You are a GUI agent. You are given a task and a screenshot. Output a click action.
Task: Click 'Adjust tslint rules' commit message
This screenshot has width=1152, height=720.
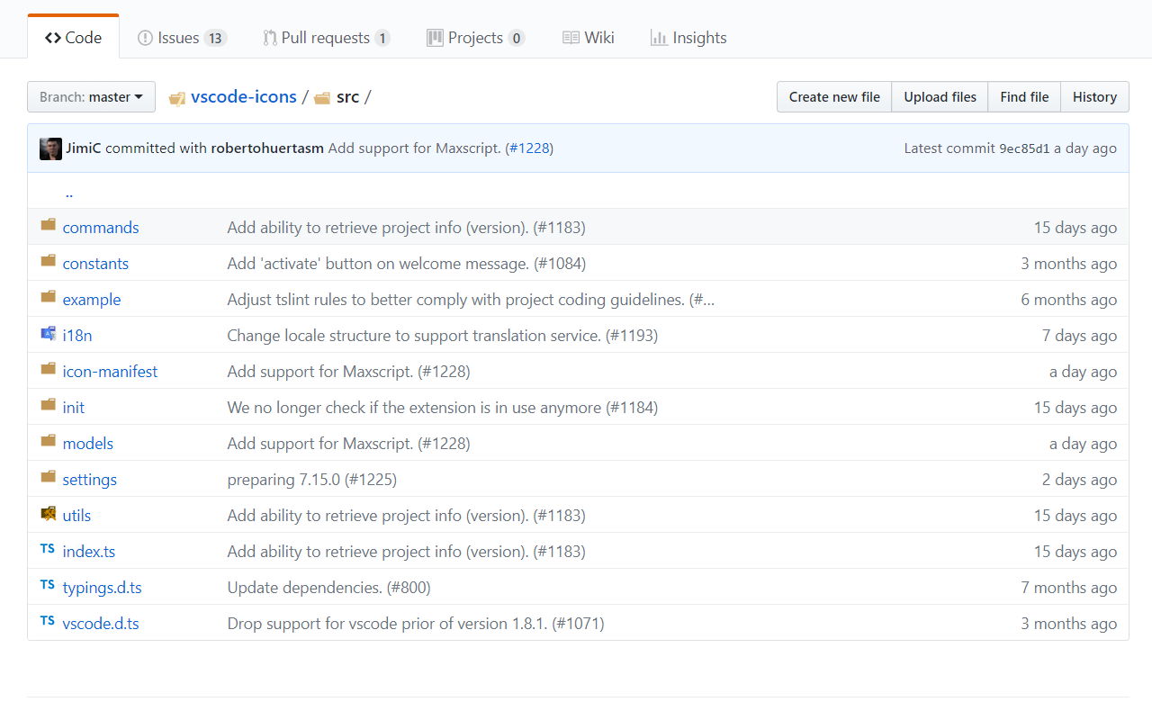point(471,300)
